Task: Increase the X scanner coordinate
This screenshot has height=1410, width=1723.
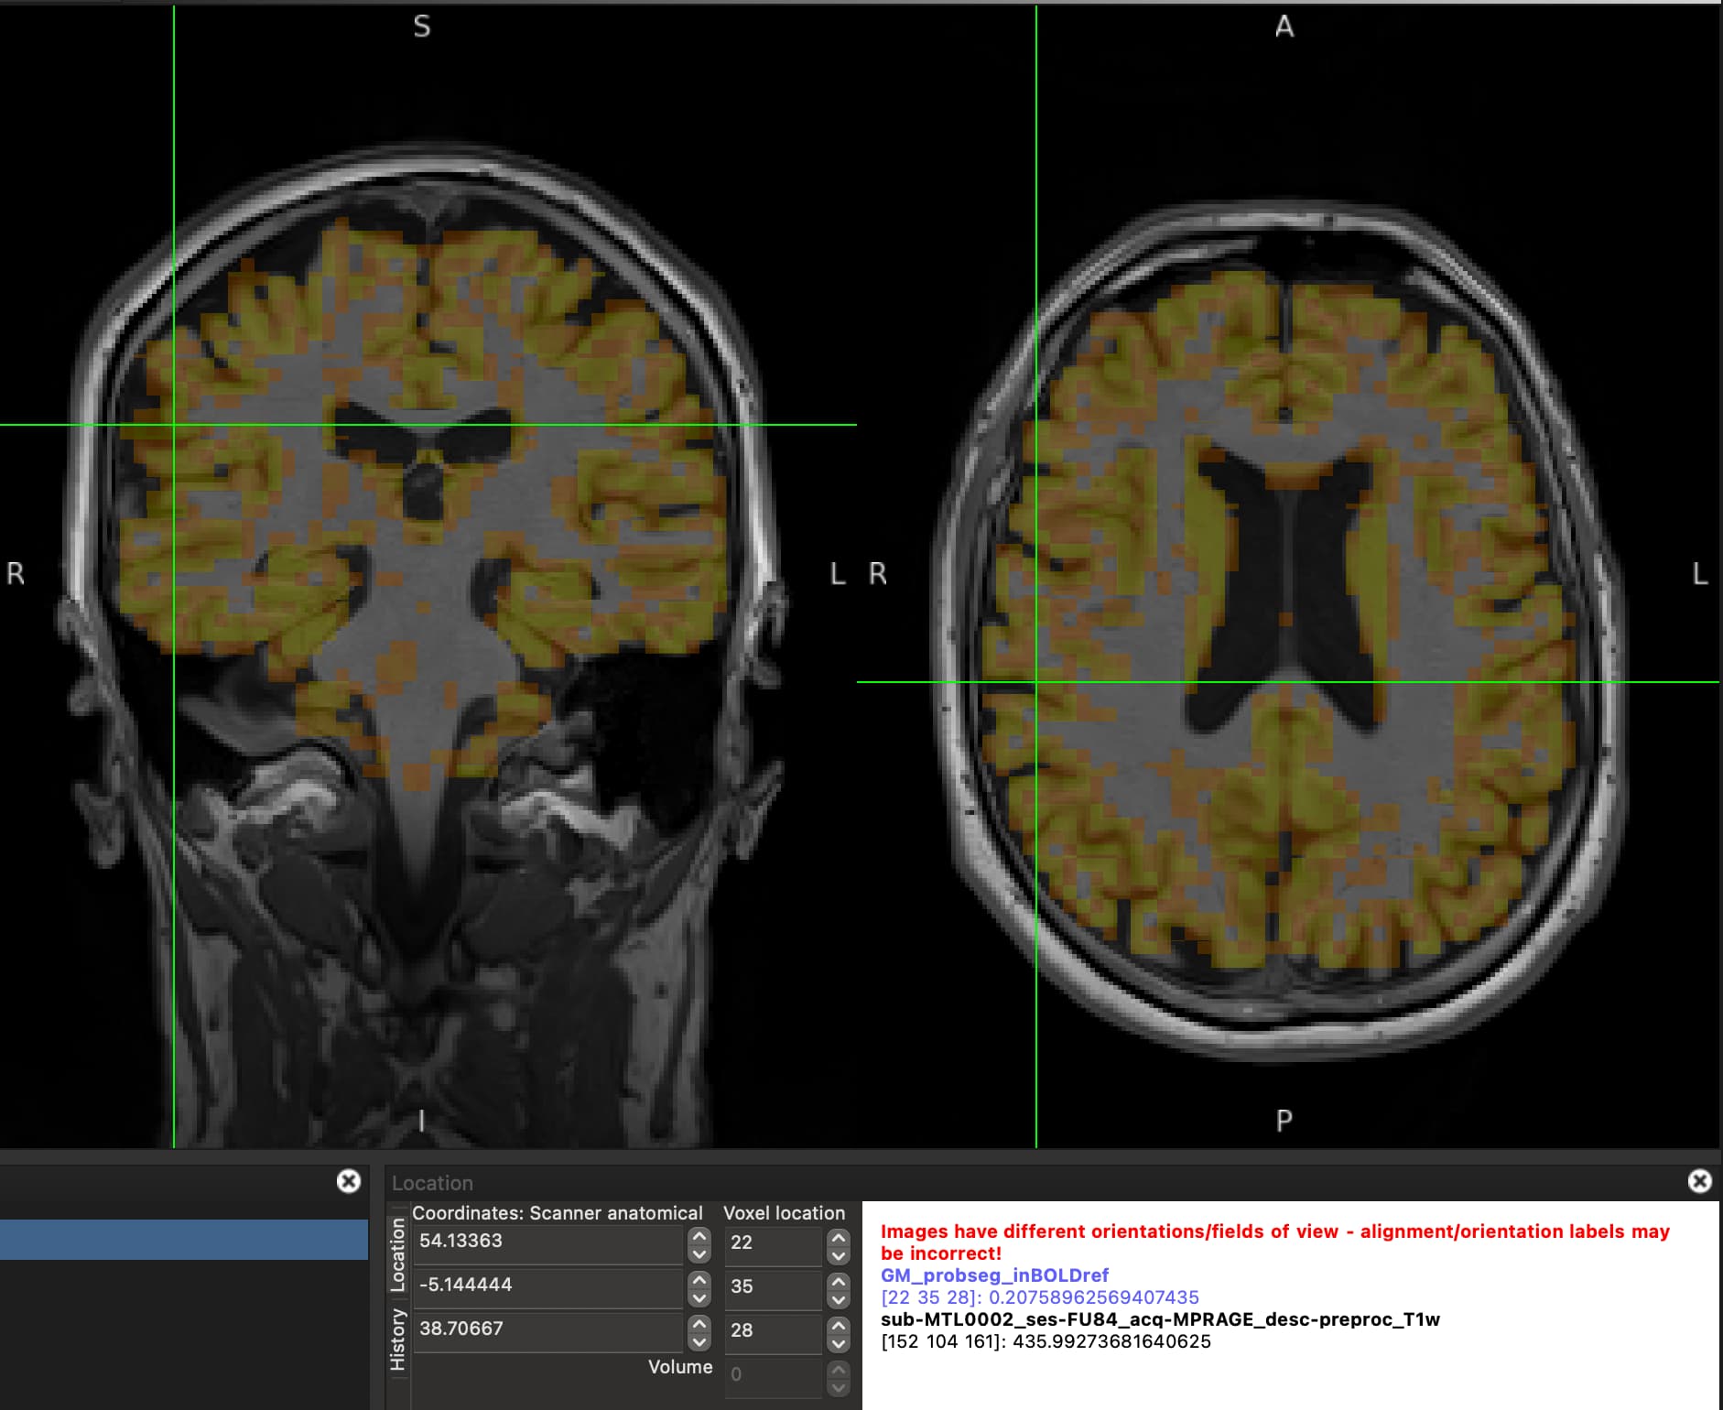Action: (699, 1235)
